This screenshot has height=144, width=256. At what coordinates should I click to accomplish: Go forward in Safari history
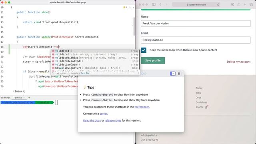166,4
